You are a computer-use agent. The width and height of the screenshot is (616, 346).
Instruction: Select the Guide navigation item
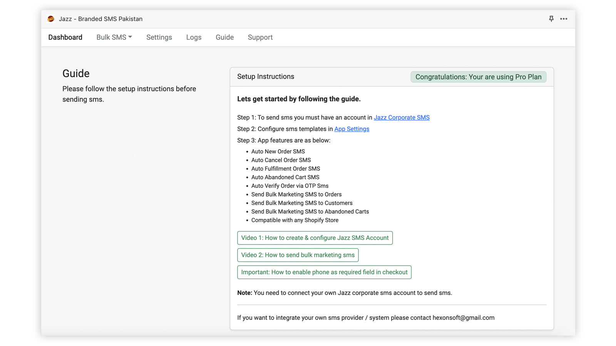point(224,37)
